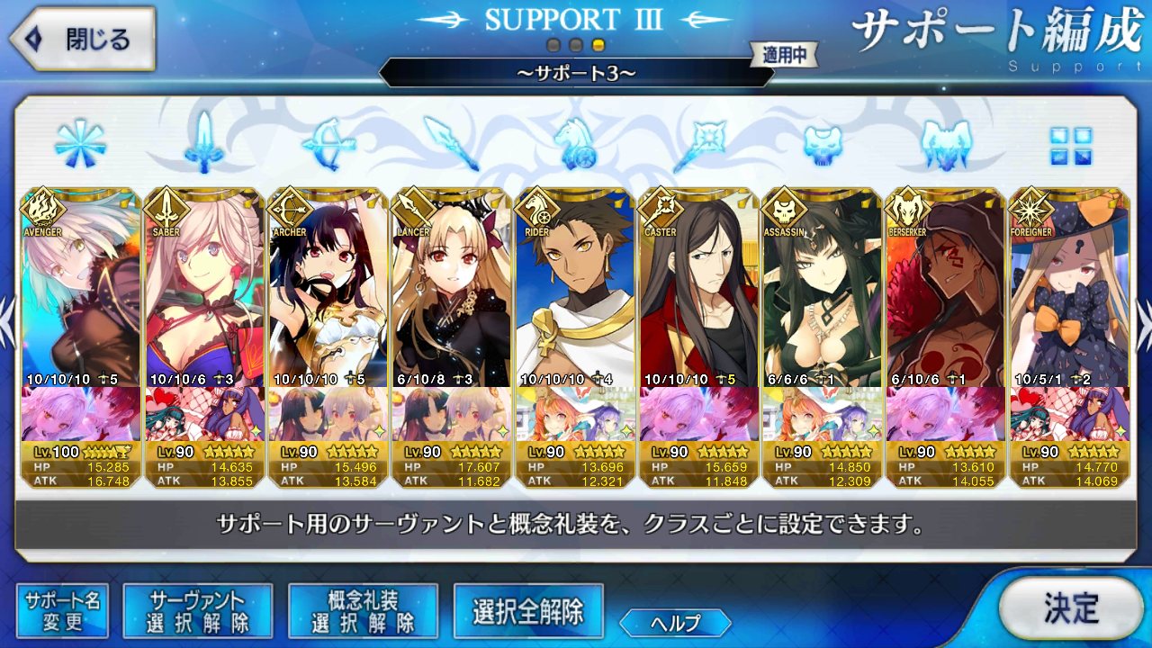Click サポート名変更 to rename support
The image size is (1152, 648).
63,610
